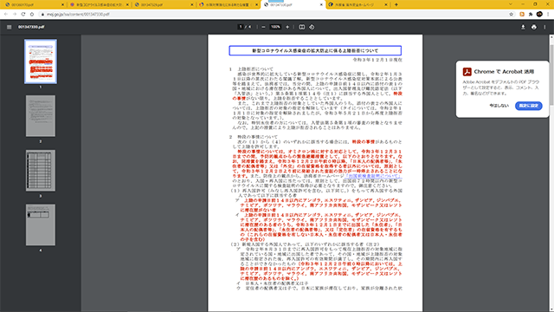Click the fit to page icon
Viewport: 554px width, 312px height.
302,27
